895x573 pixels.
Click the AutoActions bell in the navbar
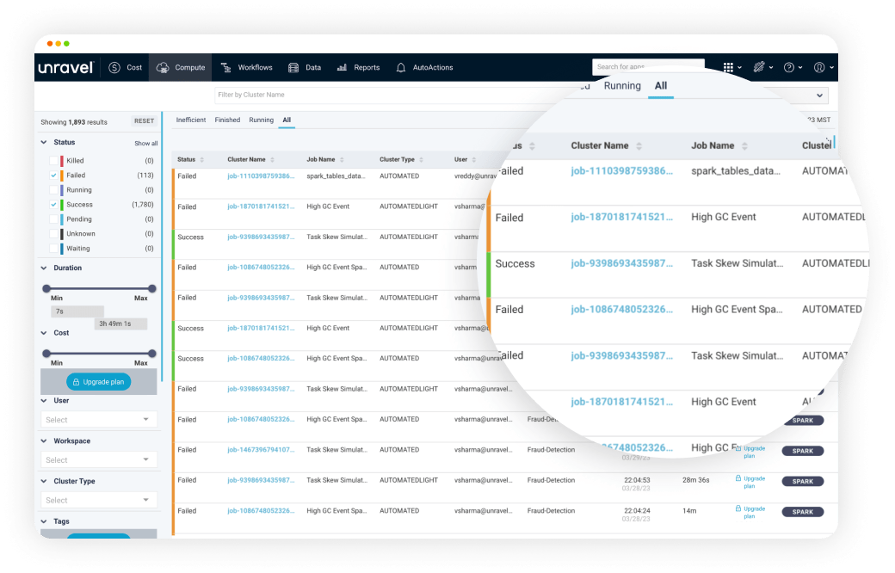[401, 67]
